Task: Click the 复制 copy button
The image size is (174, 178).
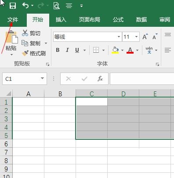Action: [31, 43]
